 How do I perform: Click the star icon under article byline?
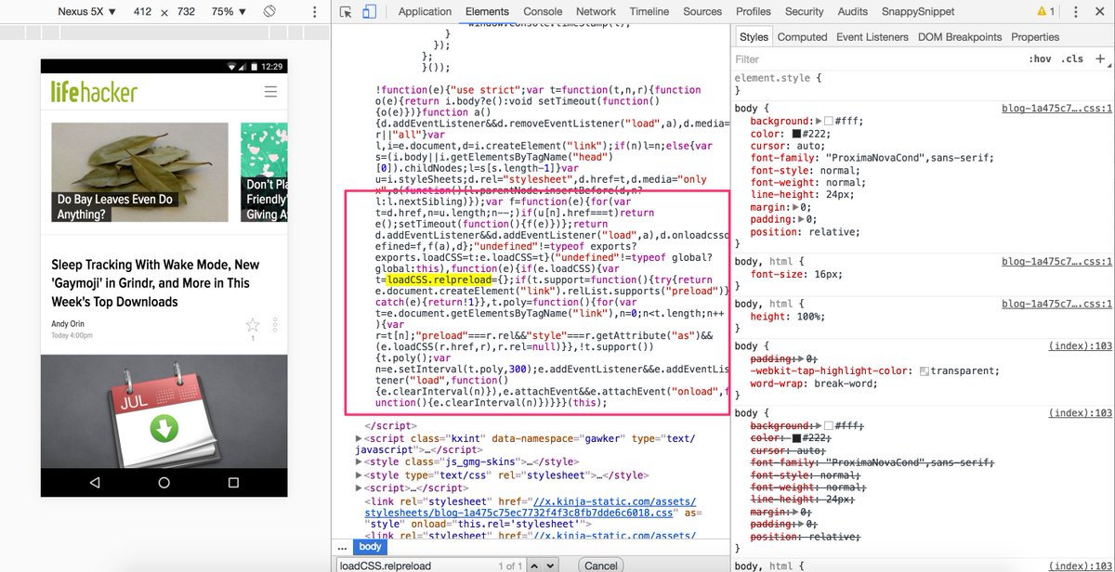click(253, 324)
